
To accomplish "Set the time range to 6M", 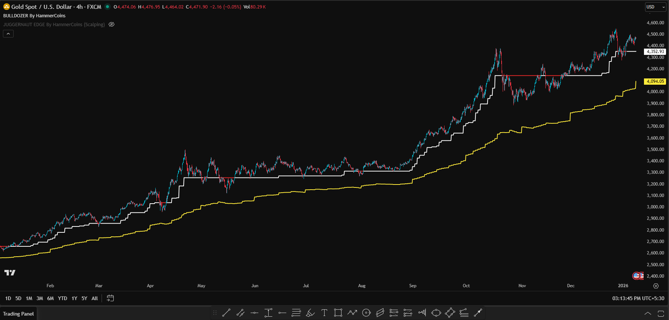I will coord(50,298).
